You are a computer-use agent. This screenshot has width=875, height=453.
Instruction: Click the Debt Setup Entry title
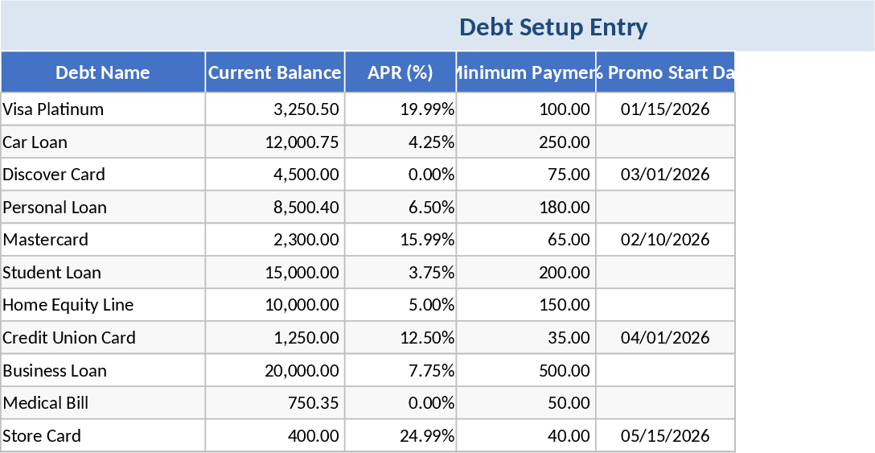[x=553, y=27]
